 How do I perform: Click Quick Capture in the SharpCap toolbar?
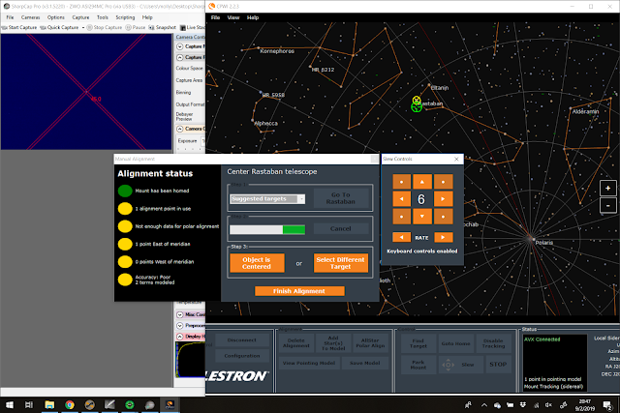(59, 27)
